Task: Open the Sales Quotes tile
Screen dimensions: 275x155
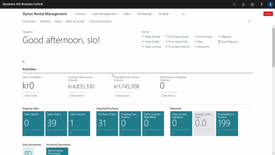Action: pos(34,124)
